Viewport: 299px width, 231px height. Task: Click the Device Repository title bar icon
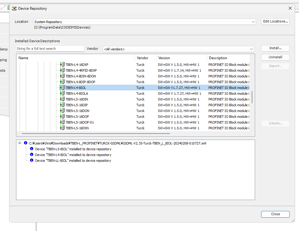coord(14,8)
